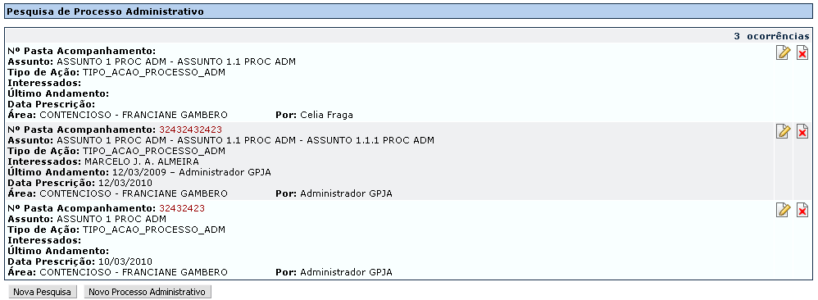The height and width of the screenshot is (300, 818).
Task: Delete process with folder number 32432423
Action: coord(802,210)
